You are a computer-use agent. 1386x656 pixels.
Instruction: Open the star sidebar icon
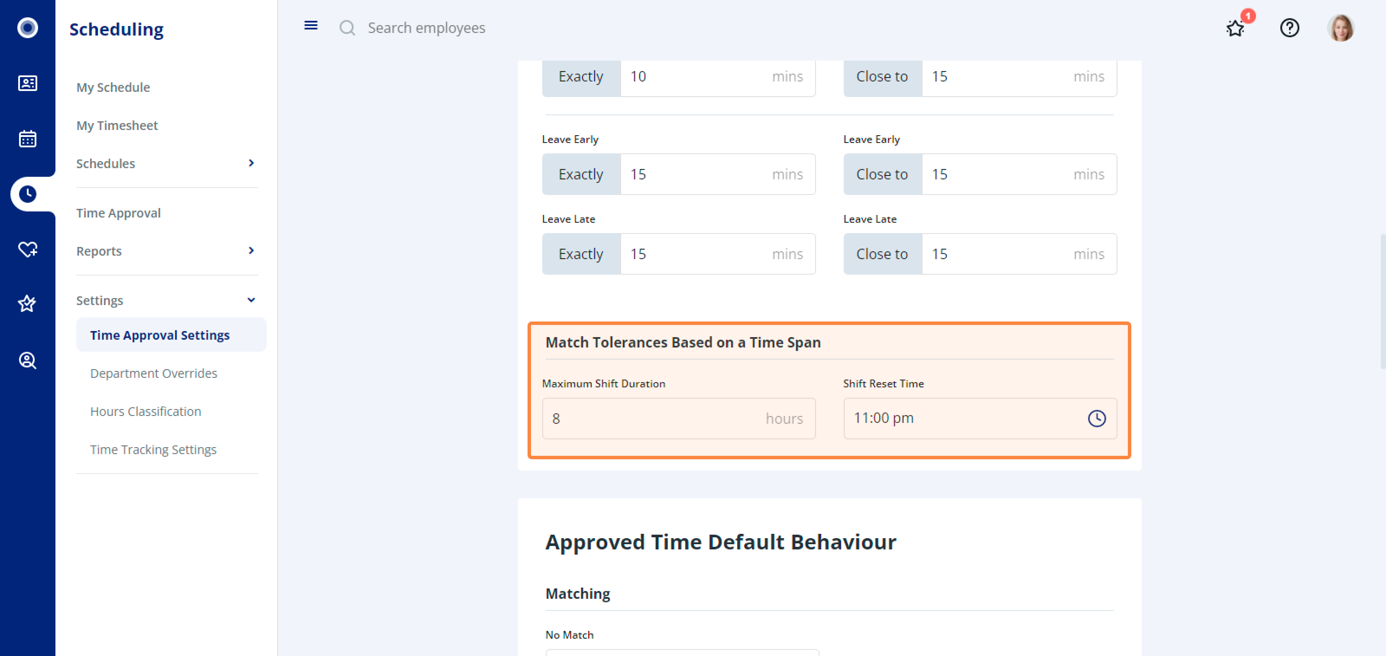[27, 304]
